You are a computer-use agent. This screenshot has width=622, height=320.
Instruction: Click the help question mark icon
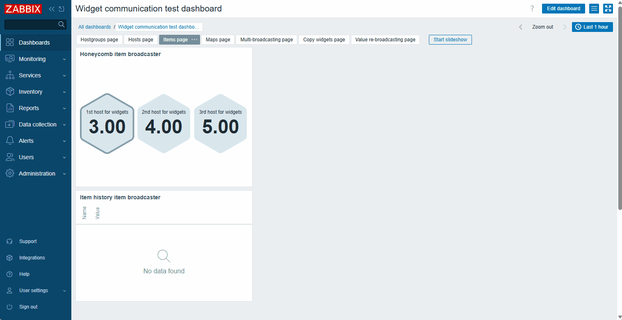coord(532,9)
